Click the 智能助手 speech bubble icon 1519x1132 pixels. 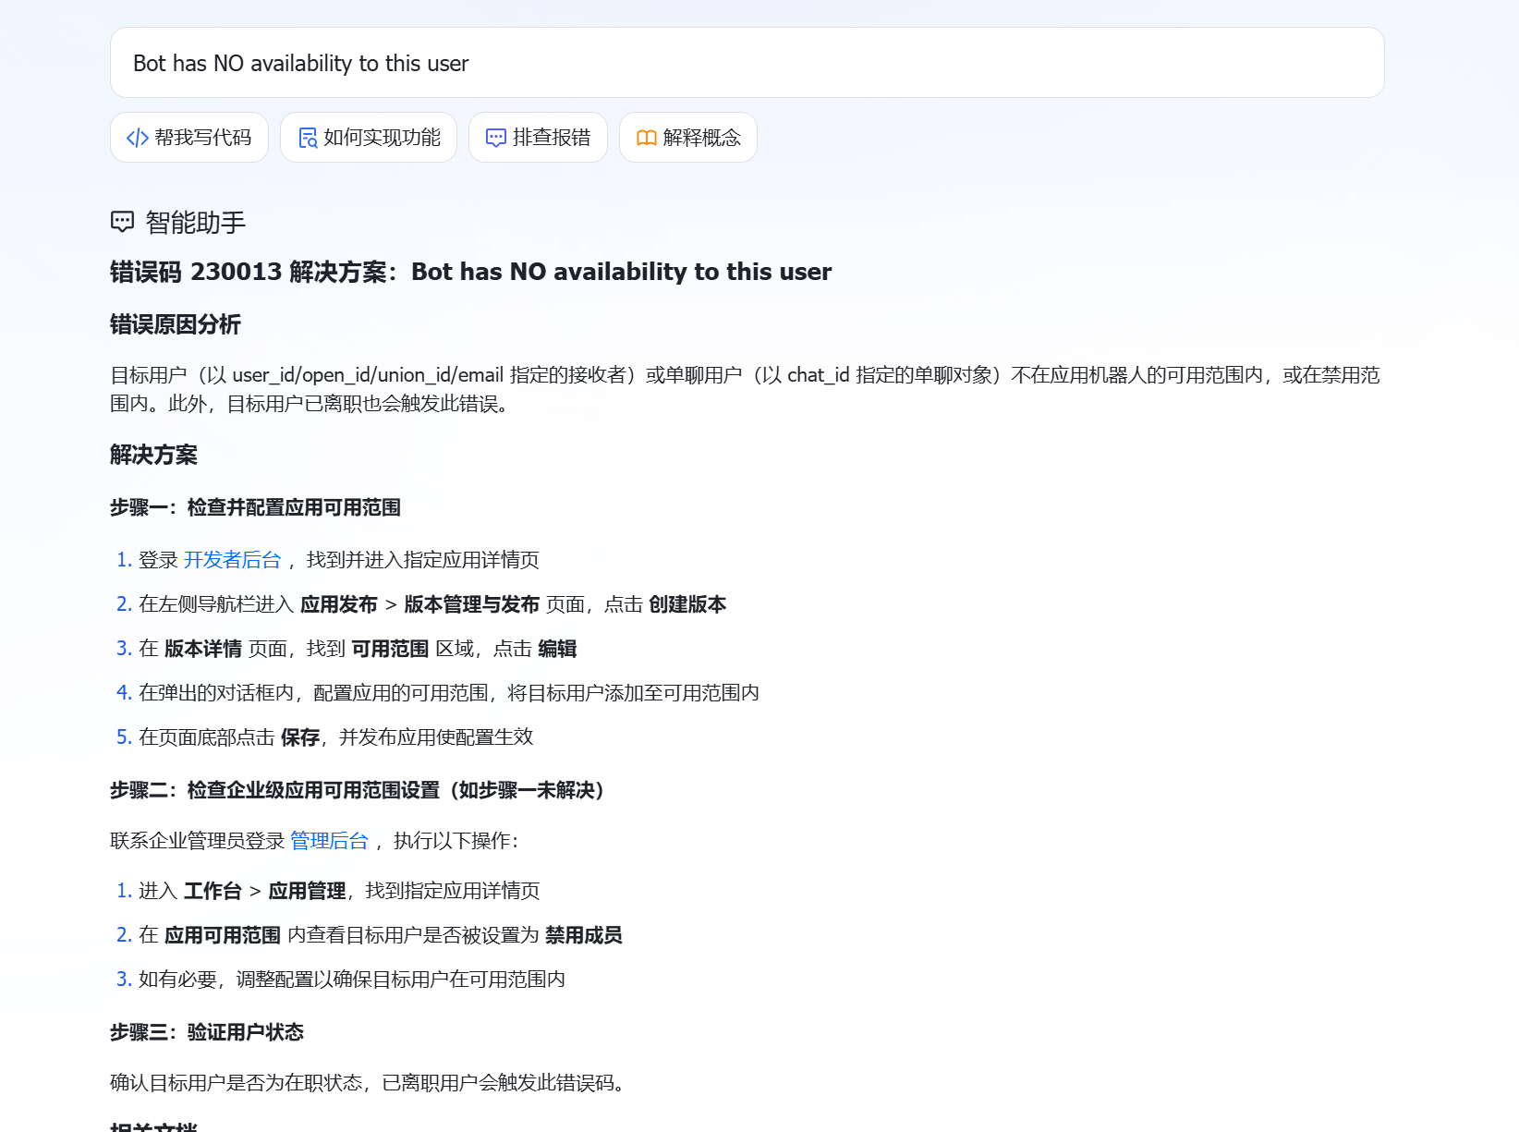pos(121,222)
